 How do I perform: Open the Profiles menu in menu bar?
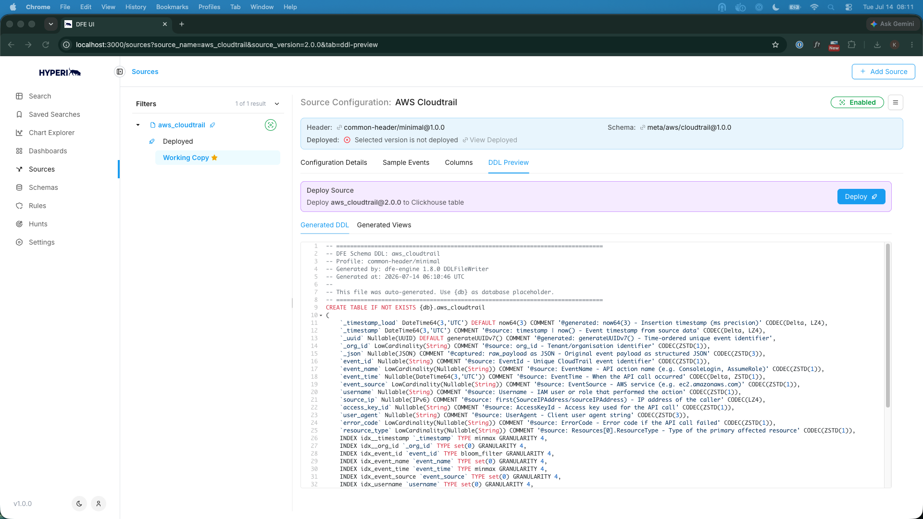click(x=209, y=7)
